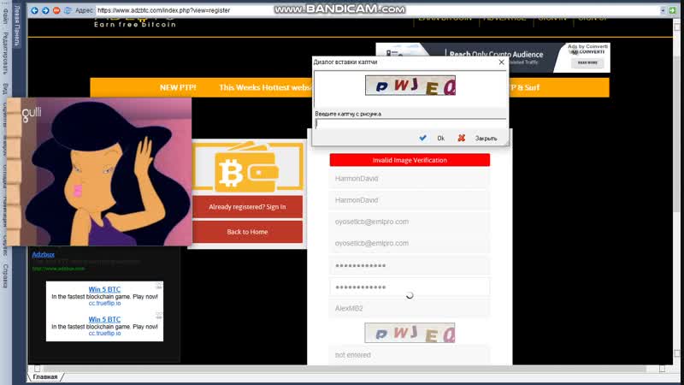The image size is (684, 385).
Task: Open the first cc.trueflip.io link
Action: [104, 303]
